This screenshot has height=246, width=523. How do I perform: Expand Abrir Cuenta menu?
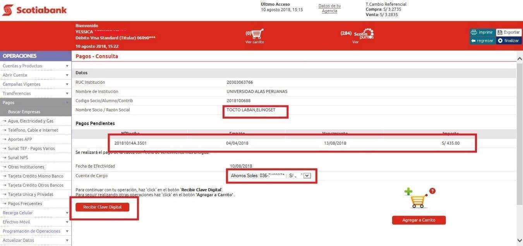pyautogui.click(x=36, y=75)
